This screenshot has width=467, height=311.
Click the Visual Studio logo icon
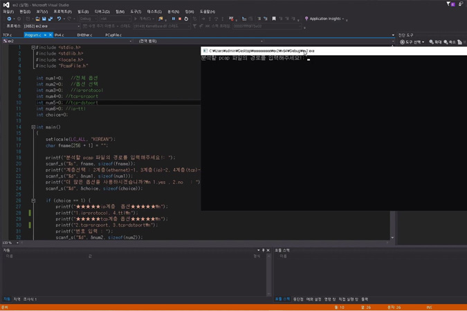(x=6, y=5)
